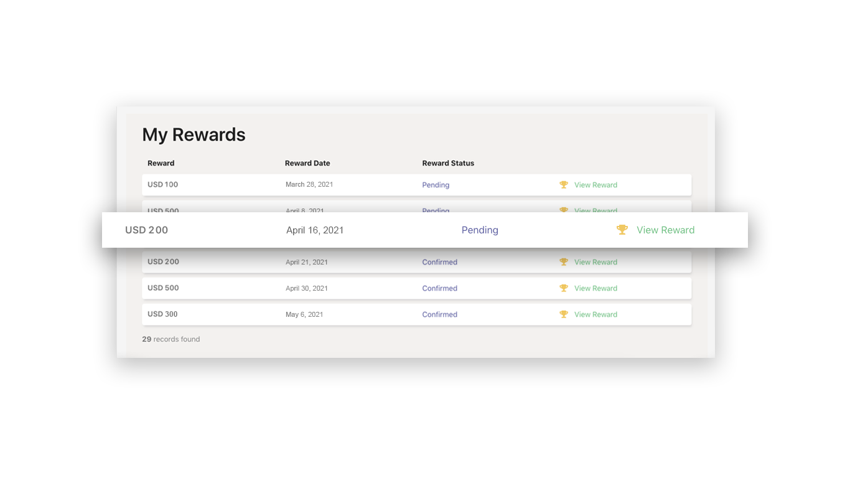This screenshot has width=850, height=478.
Task: Click the Confirmed status in the April 30 row
Action: click(439, 288)
